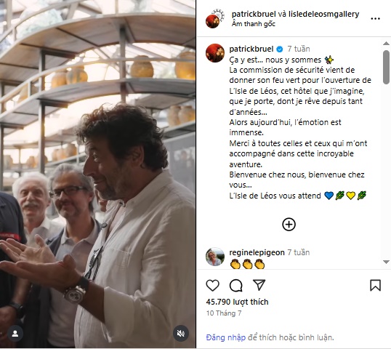The width and height of the screenshot is (391, 349).
Task: View the 45.790 lượt thích likes list
Action: 237,302
